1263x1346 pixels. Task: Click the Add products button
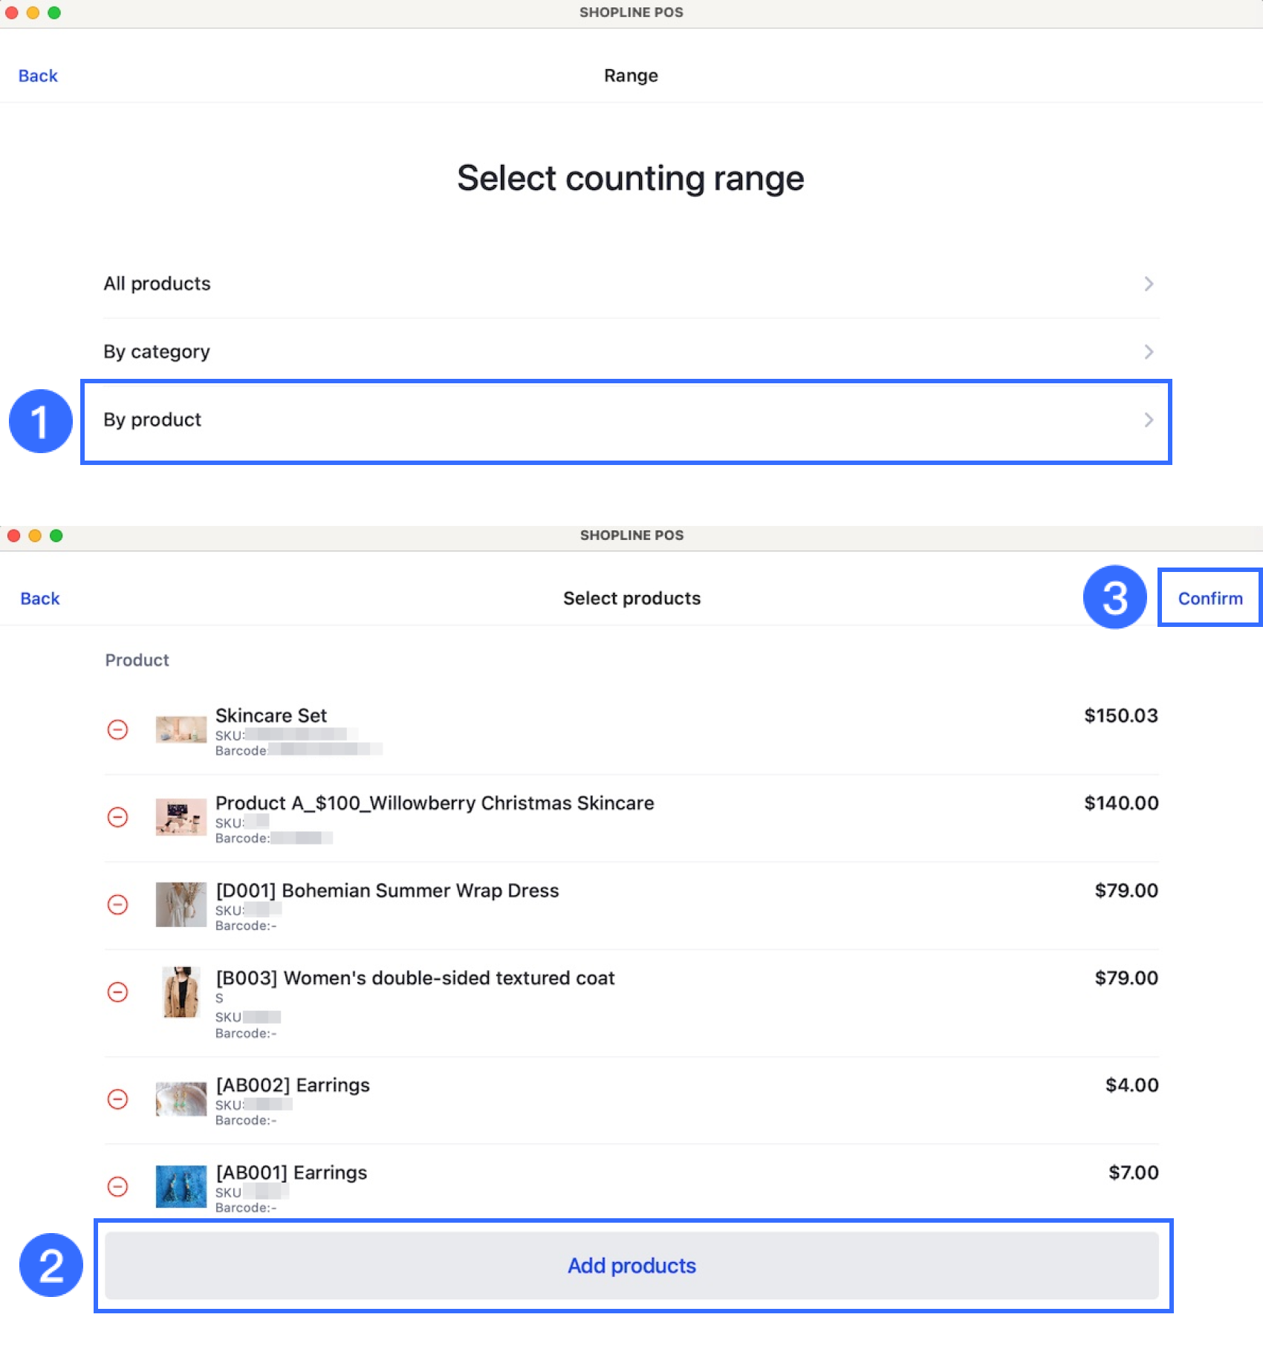tap(631, 1266)
